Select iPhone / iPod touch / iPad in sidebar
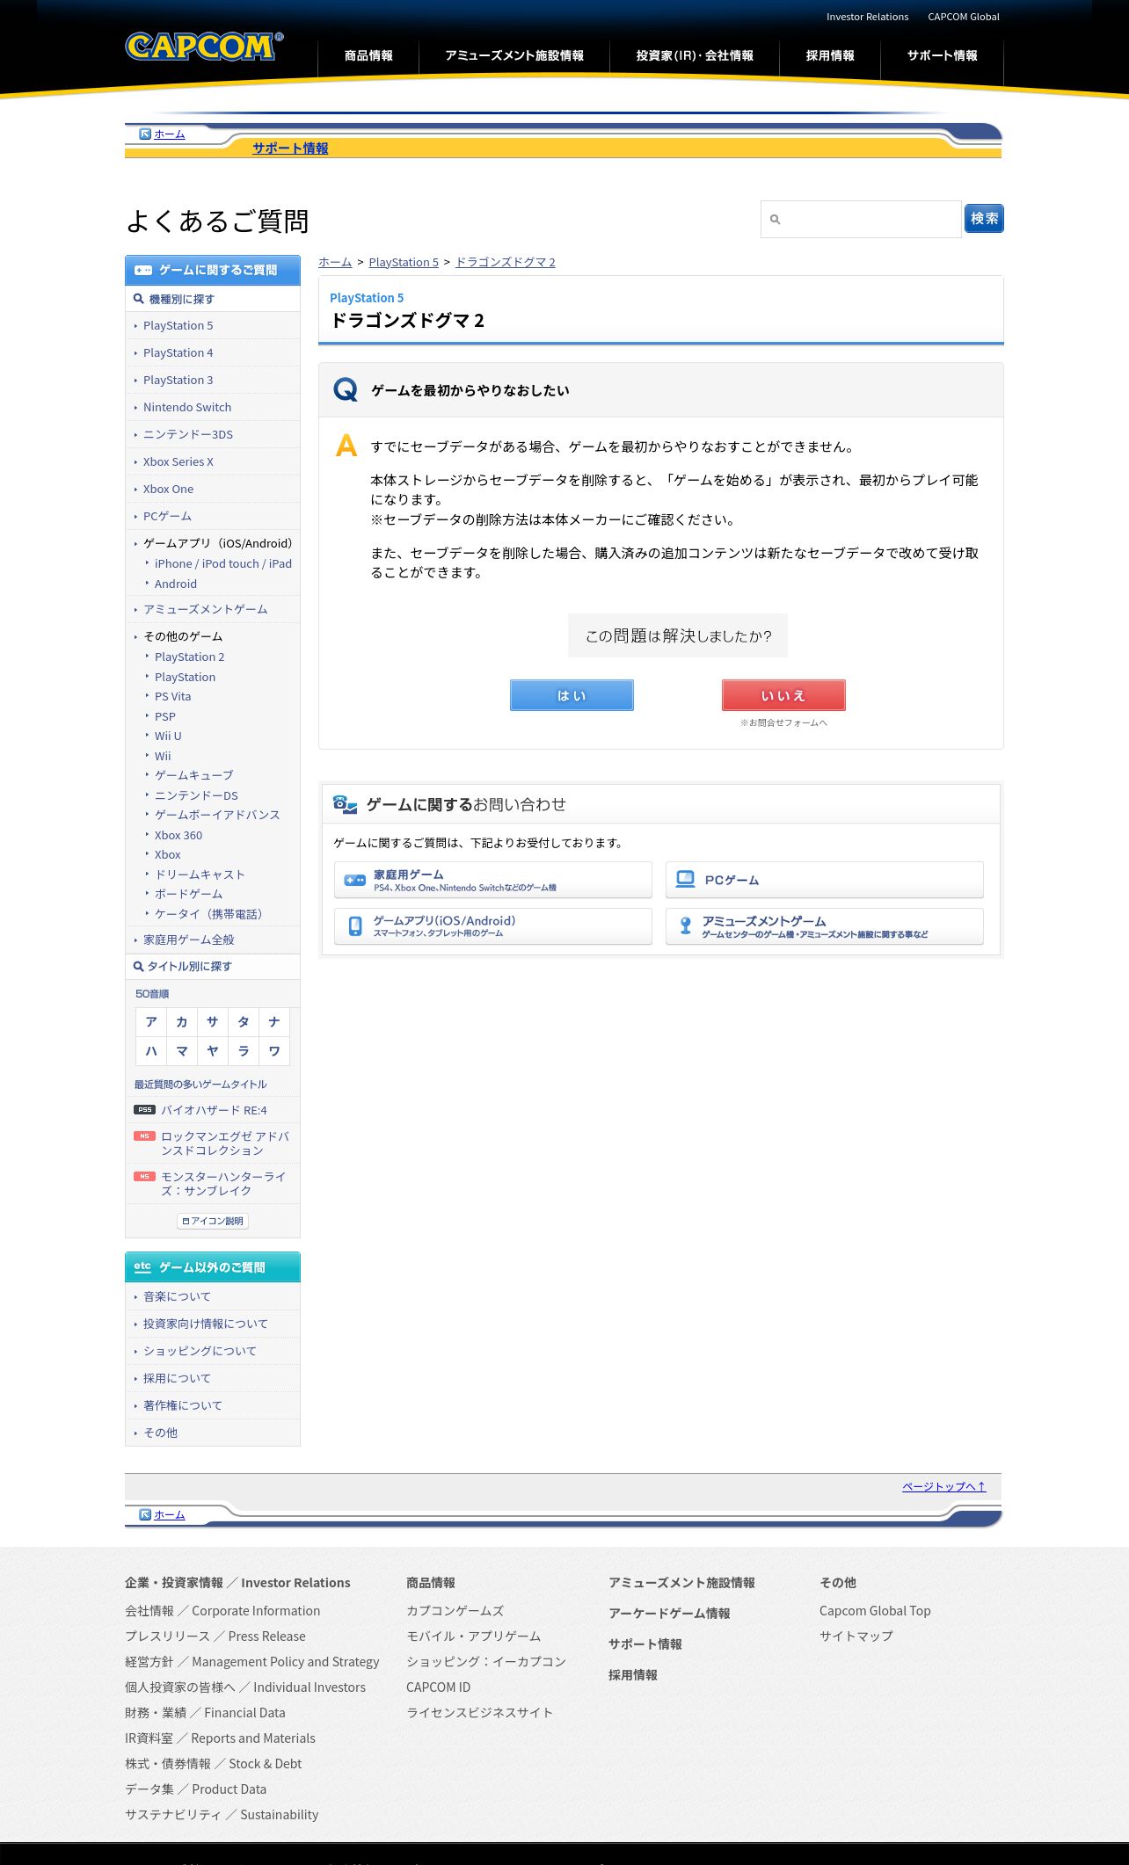 [223, 563]
